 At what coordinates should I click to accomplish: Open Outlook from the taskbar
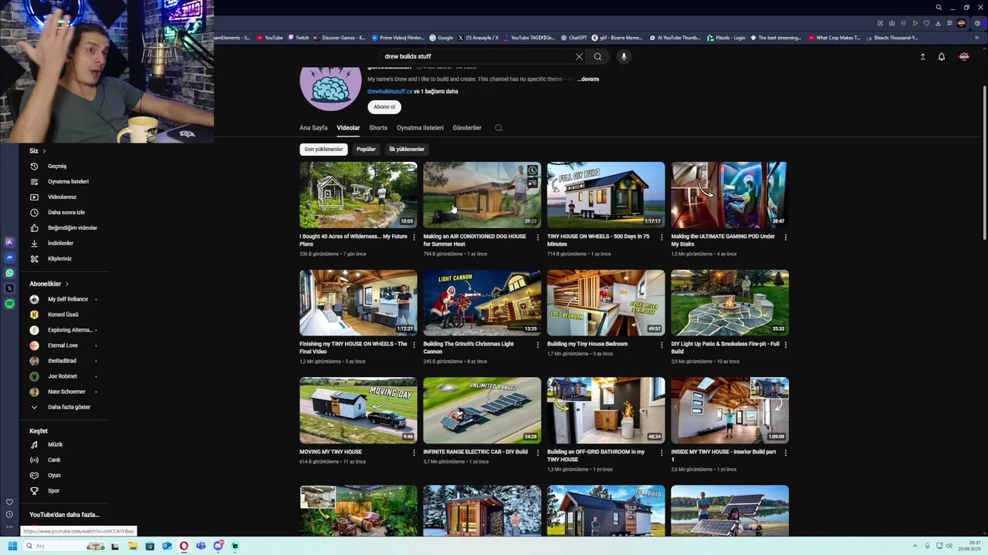pos(167,546)
